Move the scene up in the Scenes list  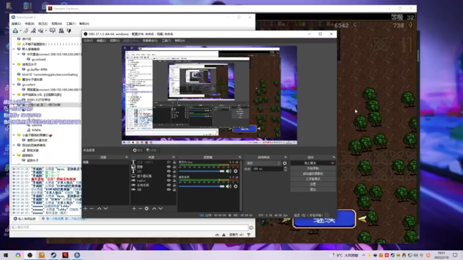(99, 209)
